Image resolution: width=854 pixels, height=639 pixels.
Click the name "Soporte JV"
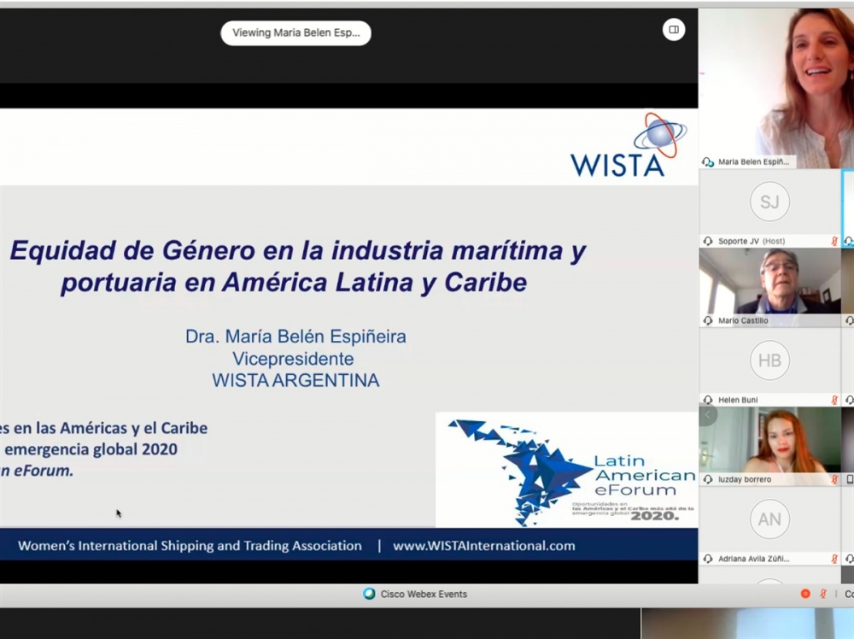739,241
